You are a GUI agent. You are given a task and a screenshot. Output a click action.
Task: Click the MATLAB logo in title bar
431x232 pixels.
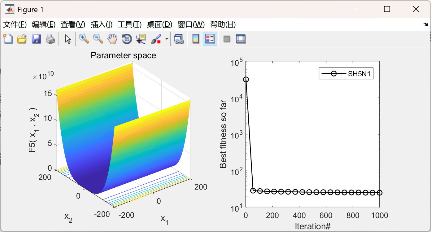tap(10, 9)
